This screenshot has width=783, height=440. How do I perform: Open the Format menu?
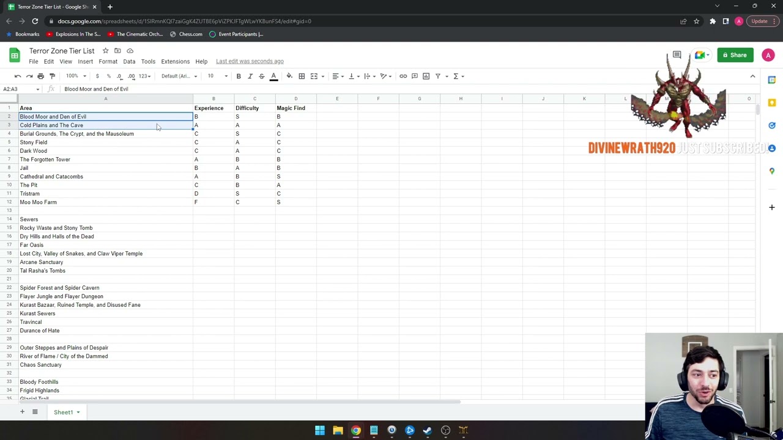tap(108, 61)
